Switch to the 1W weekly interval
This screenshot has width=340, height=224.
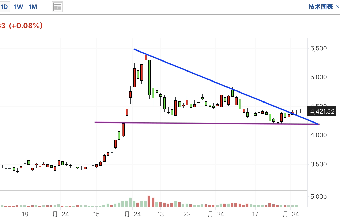point(18,7)
